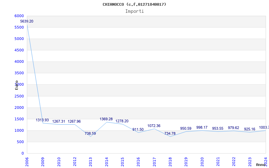
Task: Click the y-axis tick 2000
Action: pyautogui.click(x=19, y=108)
